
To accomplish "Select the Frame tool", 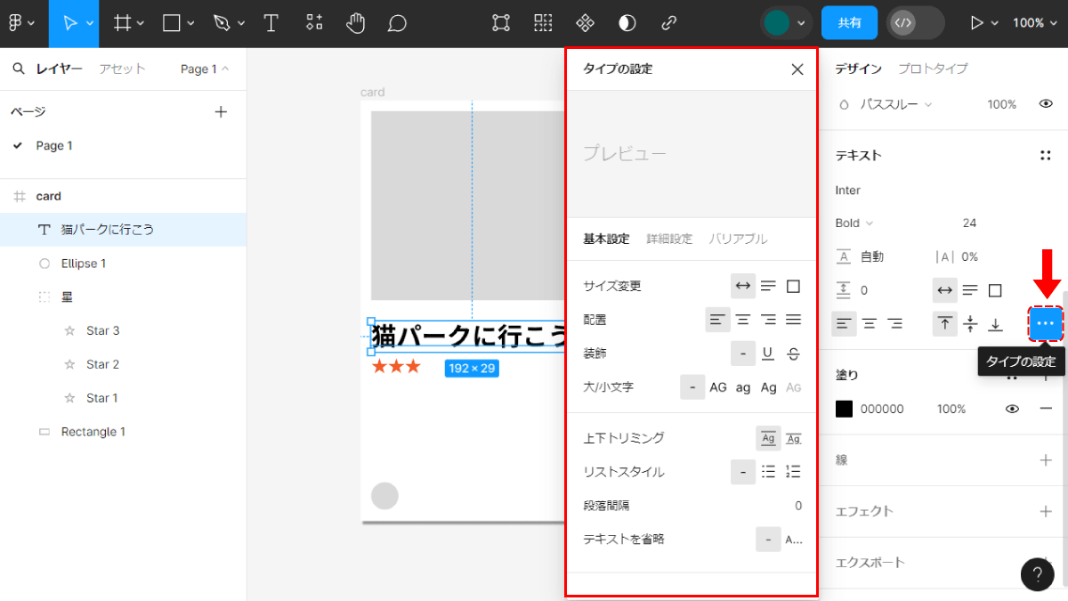I will click(x=123, y=23).
